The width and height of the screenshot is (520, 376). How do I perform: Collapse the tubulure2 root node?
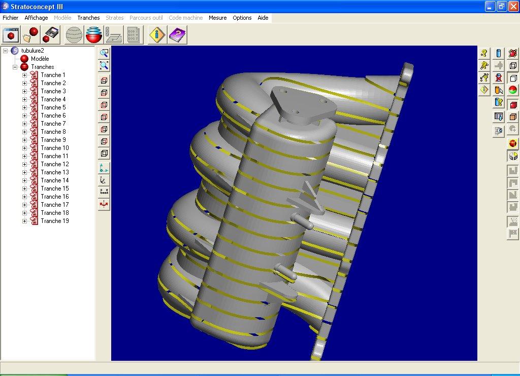5,51
